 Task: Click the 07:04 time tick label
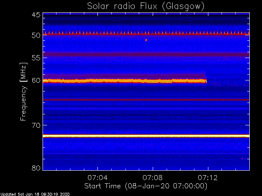coord(97,178)
